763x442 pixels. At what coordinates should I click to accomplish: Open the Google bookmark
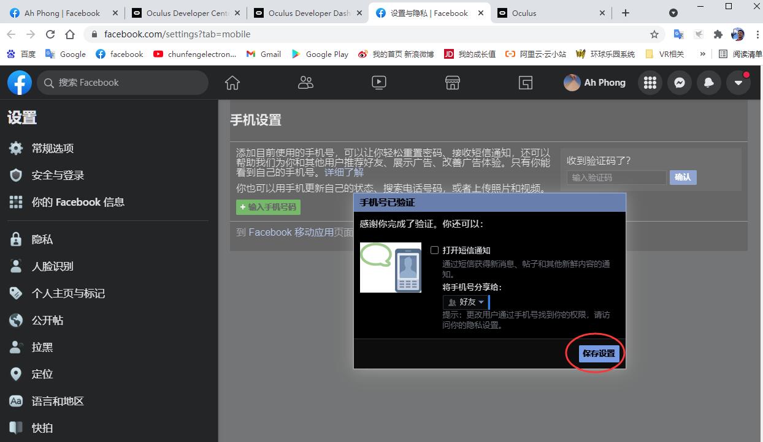66,54
